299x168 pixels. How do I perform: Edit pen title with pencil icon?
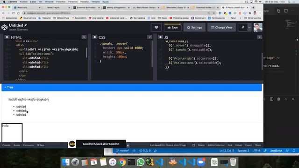[x=26, y=25]
